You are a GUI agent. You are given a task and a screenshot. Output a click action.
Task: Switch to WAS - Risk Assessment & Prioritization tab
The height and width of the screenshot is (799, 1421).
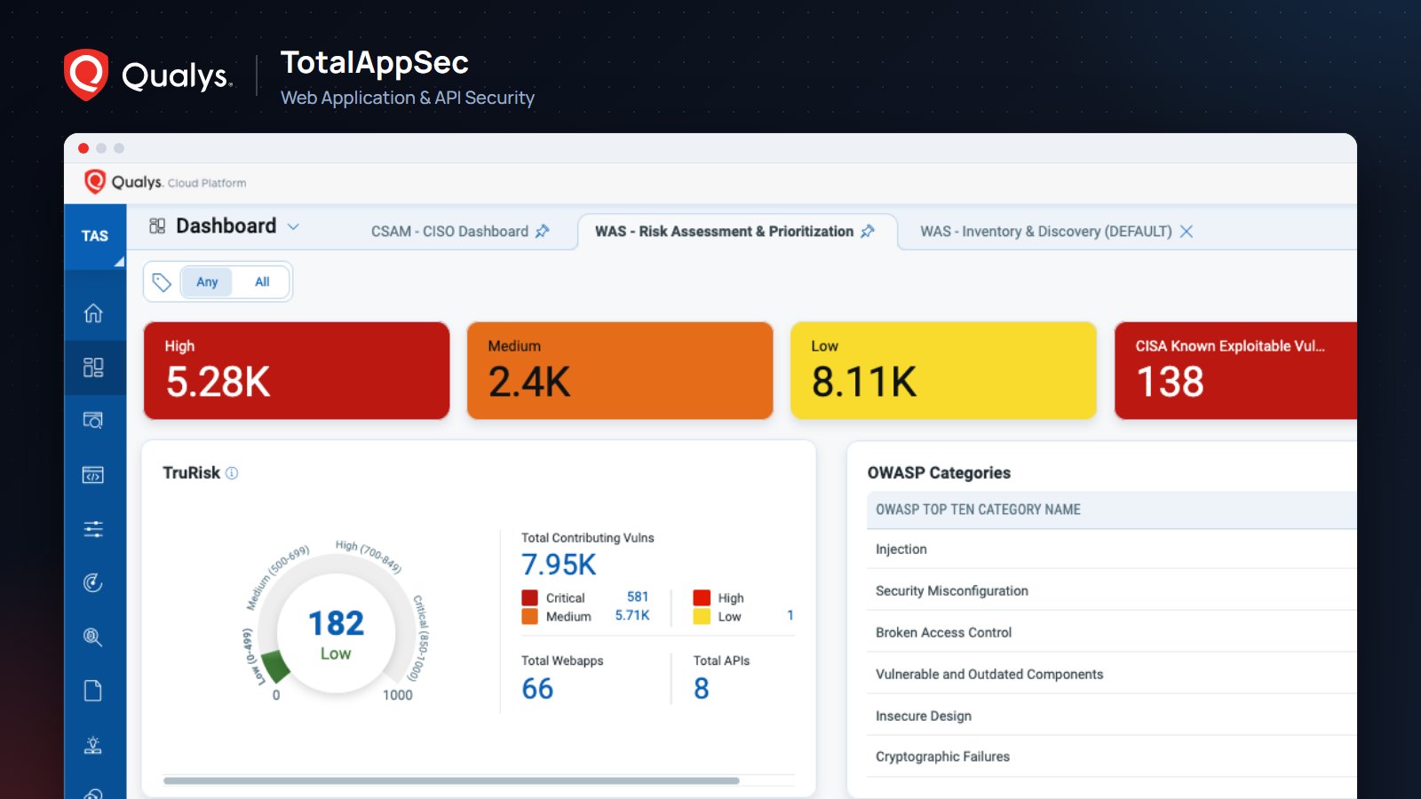724,231
